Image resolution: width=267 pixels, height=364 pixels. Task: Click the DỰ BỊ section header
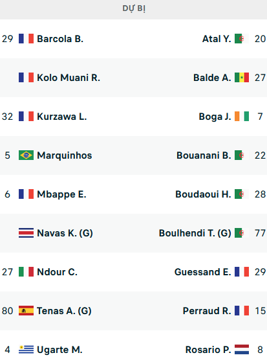tap(134, 8)
